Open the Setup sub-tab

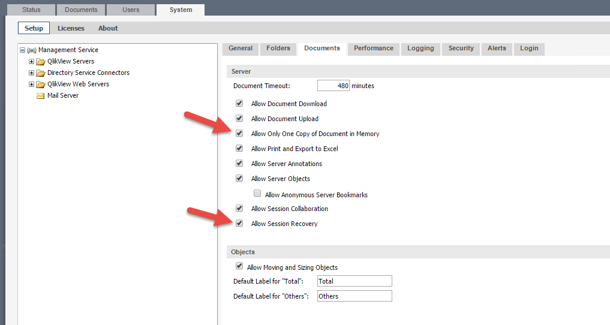[34, 28]
